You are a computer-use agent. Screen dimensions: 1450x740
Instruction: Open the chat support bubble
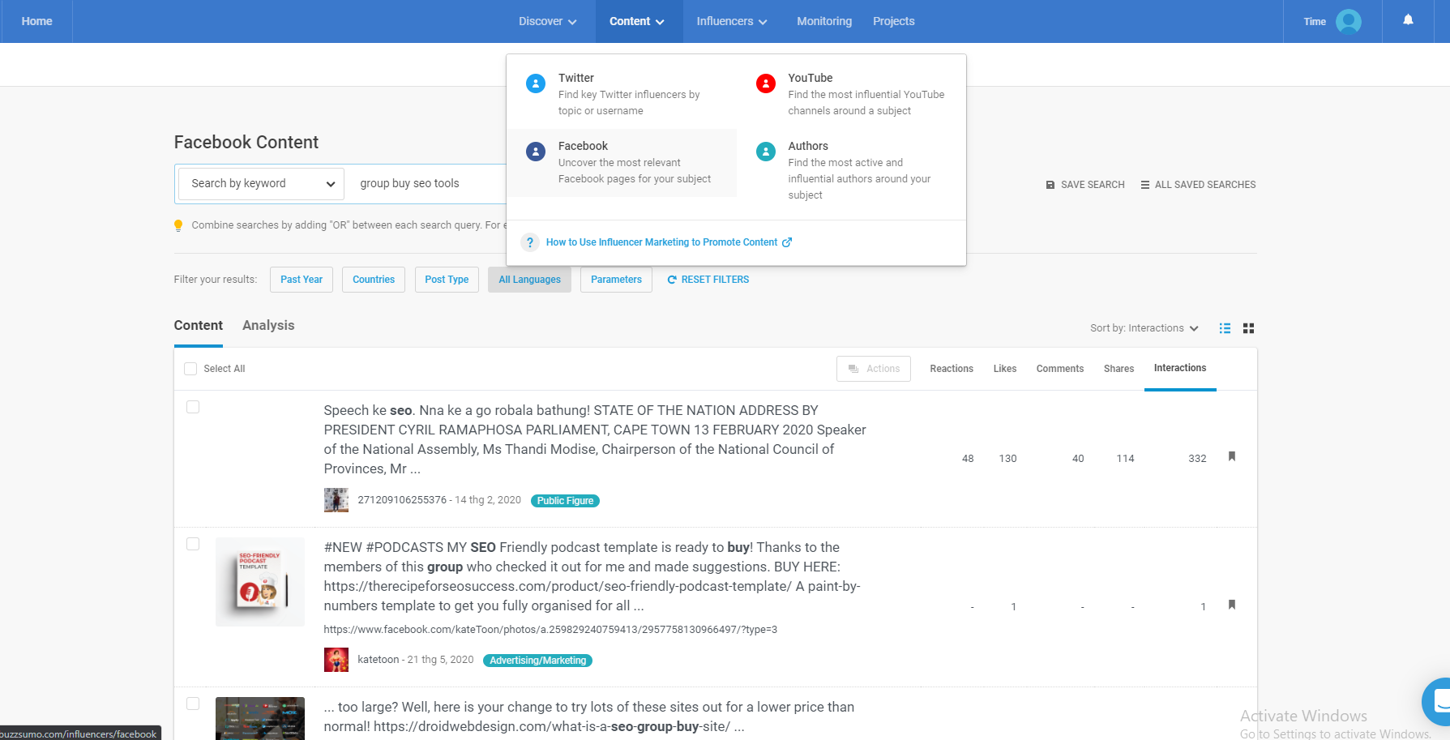[x=1437, y=701]
